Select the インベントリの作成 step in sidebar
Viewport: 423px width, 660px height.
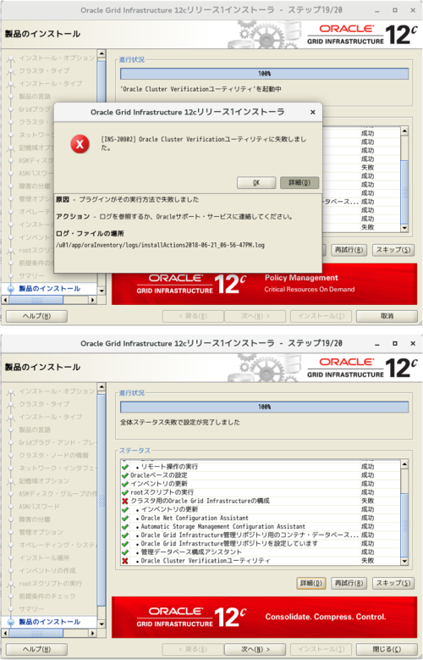click(47, 570)
